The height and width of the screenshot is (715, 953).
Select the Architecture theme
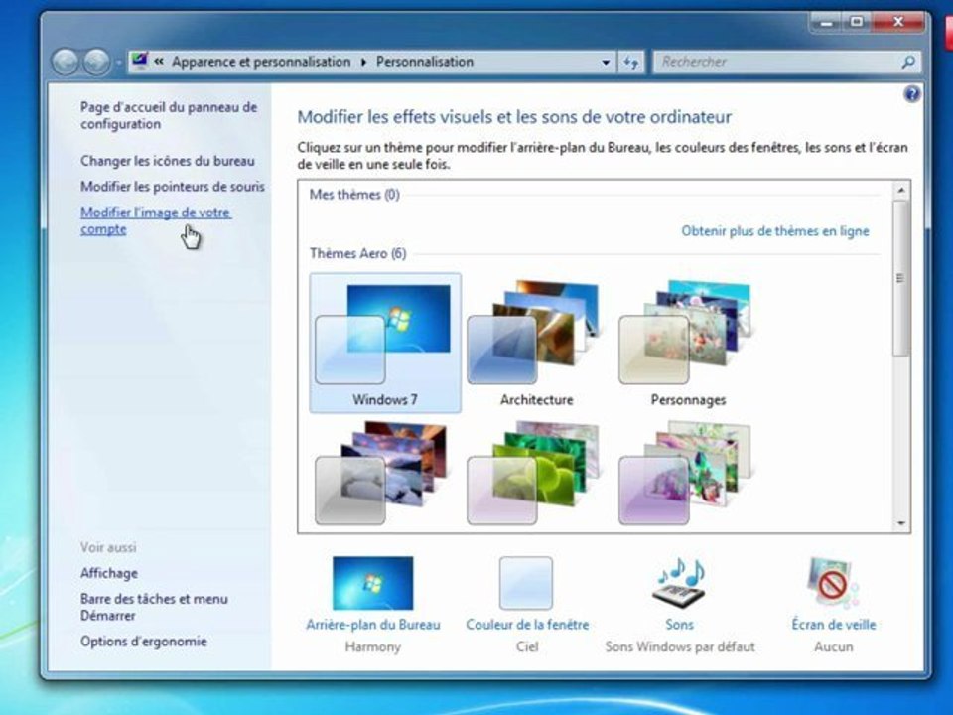pyautogui.click(x=537, y=343)
